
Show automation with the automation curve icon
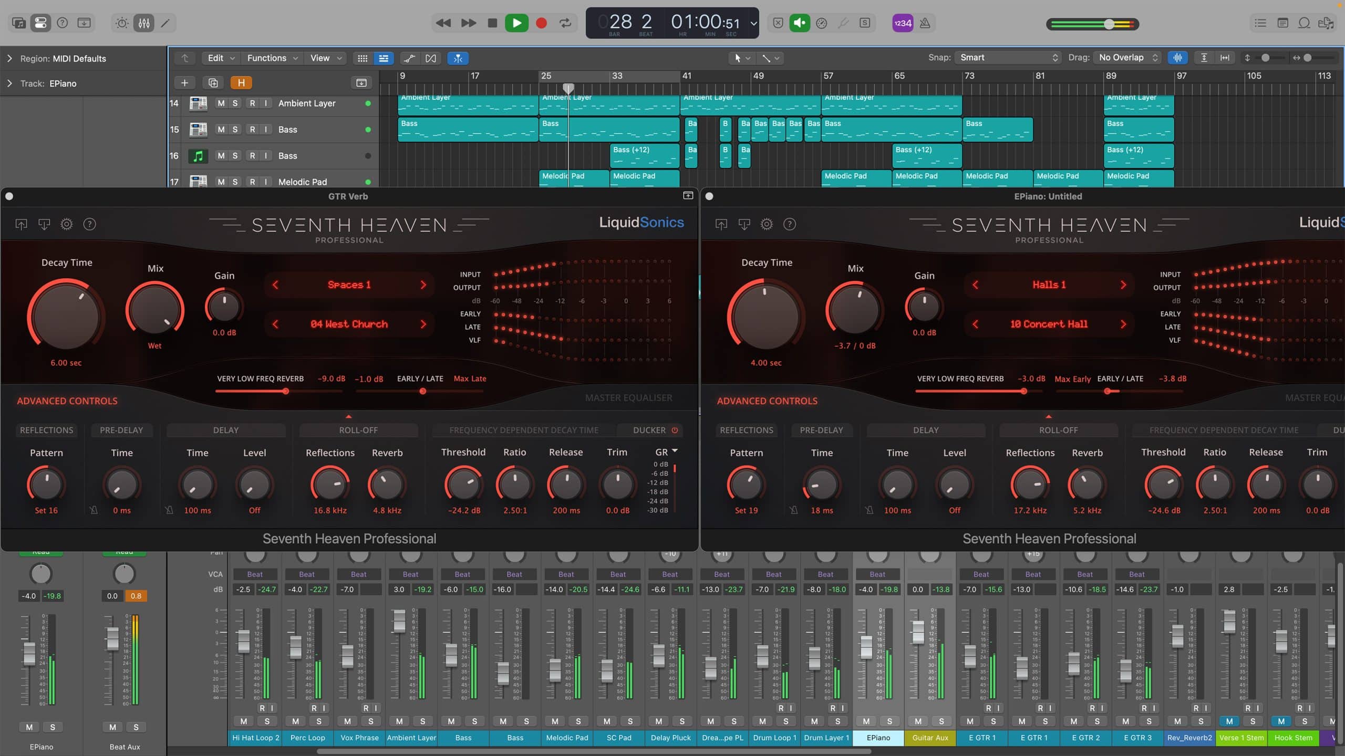click(x=409, y=58)
